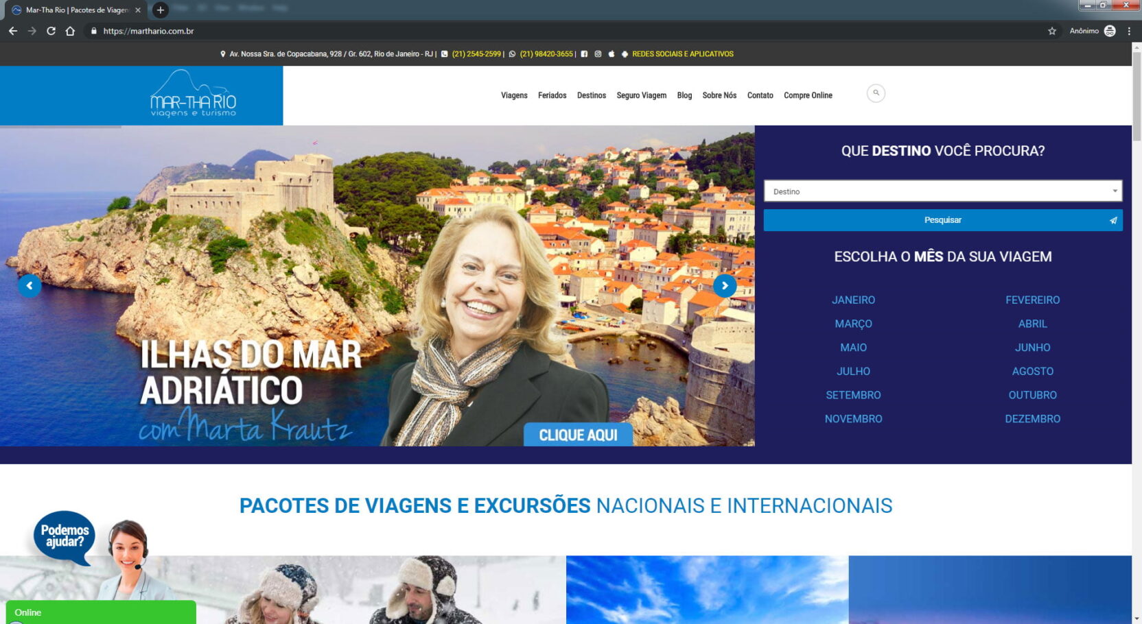Reload the page in browser
Viewport: 1142px width, 624px height.
pyautogui.click(x=51, y=31)
